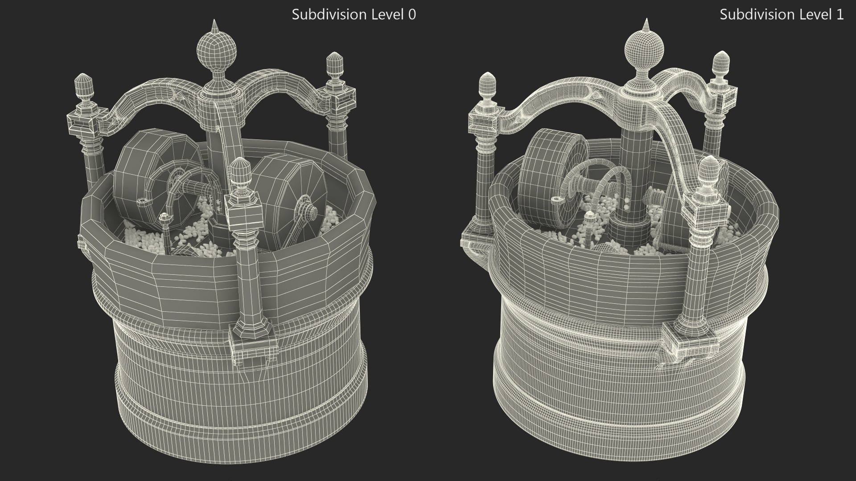
Task: Click the 'Subdivision Level 0' label
Action: [354, 15]
